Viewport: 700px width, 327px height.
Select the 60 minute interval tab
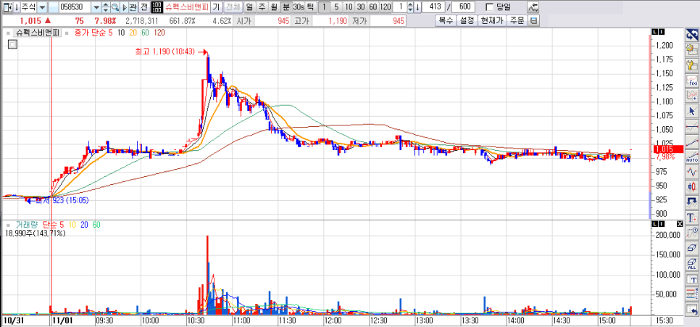coord(372,7)
